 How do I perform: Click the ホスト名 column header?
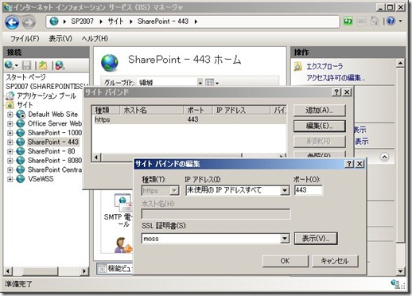coord(152,111)
